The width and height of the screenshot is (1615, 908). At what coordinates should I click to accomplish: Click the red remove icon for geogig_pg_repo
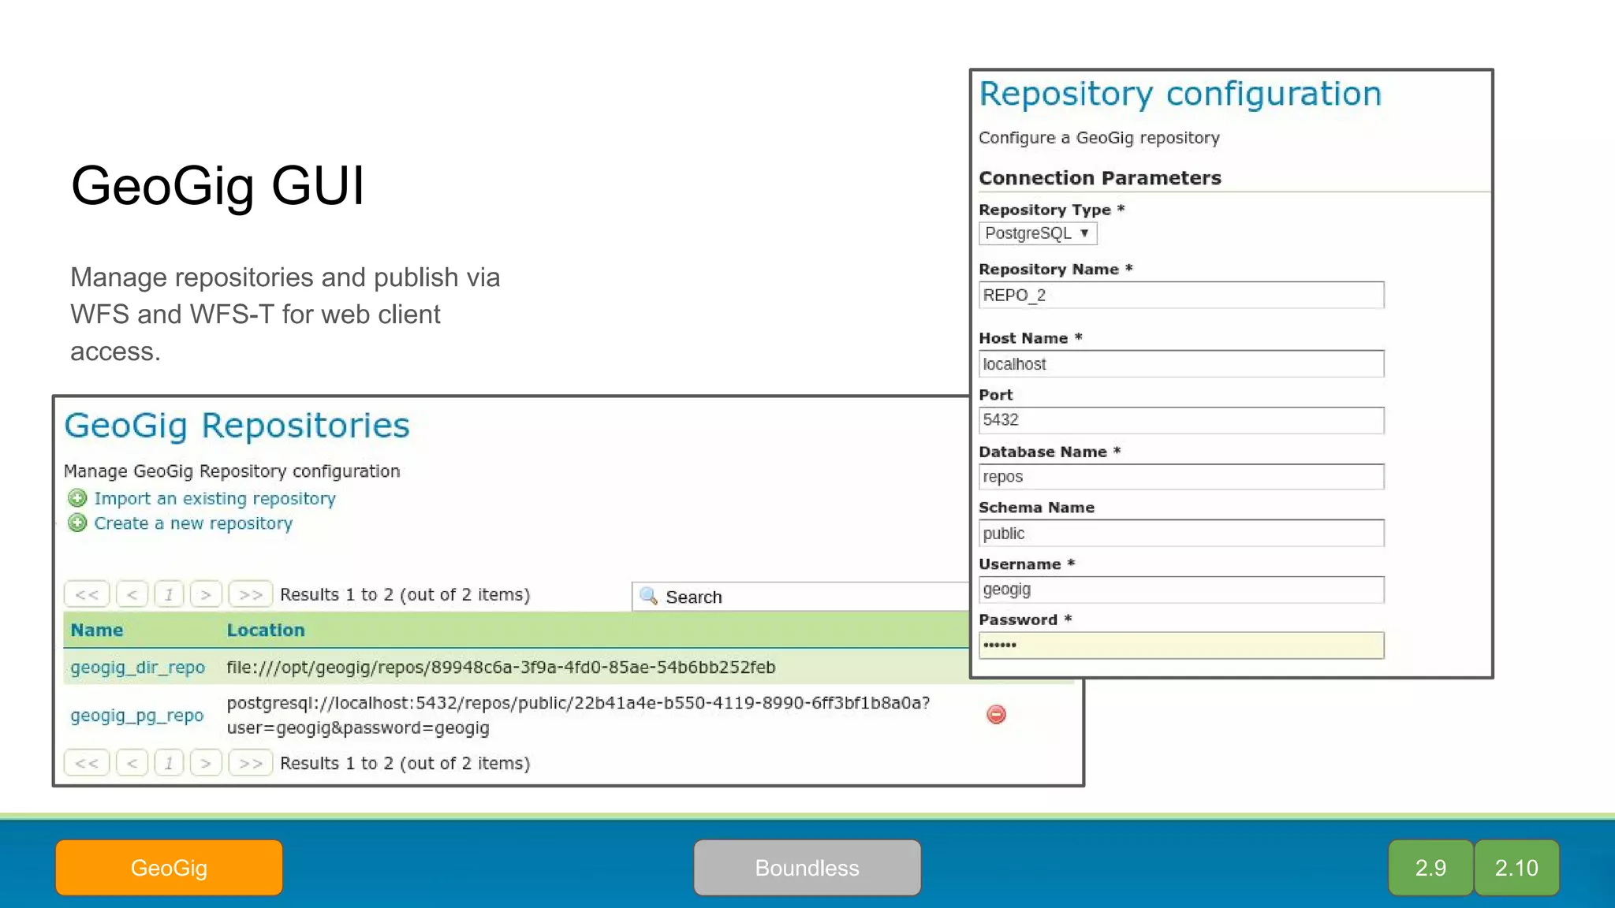[x=996, y=714]
